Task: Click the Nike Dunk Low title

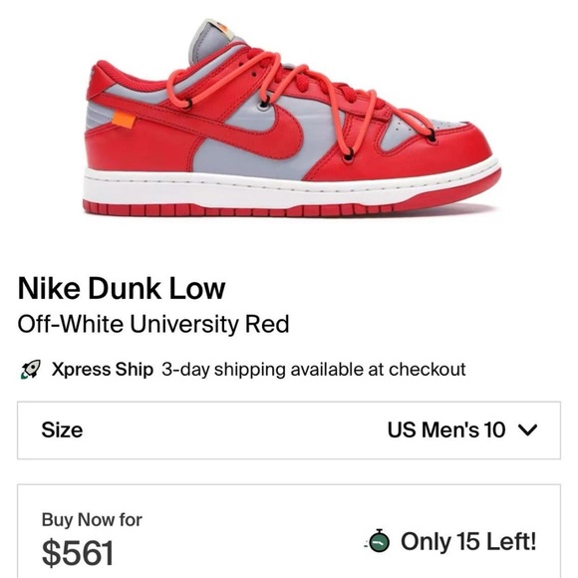Action: (122, 288)
